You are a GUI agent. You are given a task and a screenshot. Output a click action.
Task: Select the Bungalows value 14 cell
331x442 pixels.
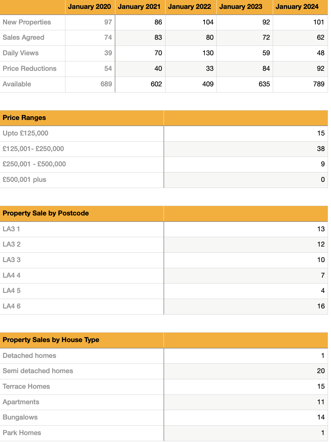[x=245, y=417]
